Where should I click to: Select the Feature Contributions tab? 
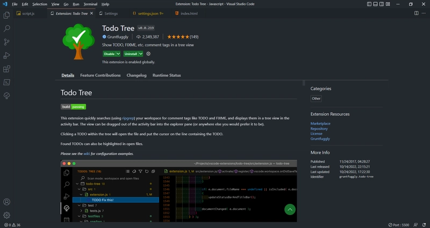click(x=101, y=75)
